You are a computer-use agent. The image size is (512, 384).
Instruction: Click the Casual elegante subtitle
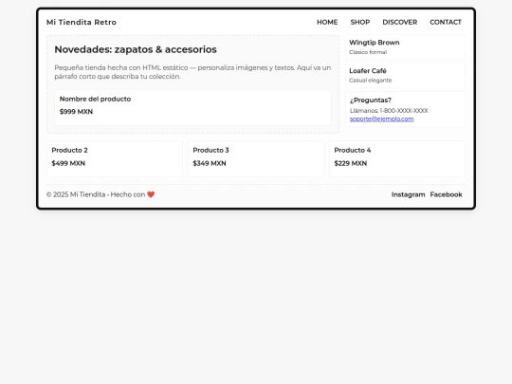[371, 81]
